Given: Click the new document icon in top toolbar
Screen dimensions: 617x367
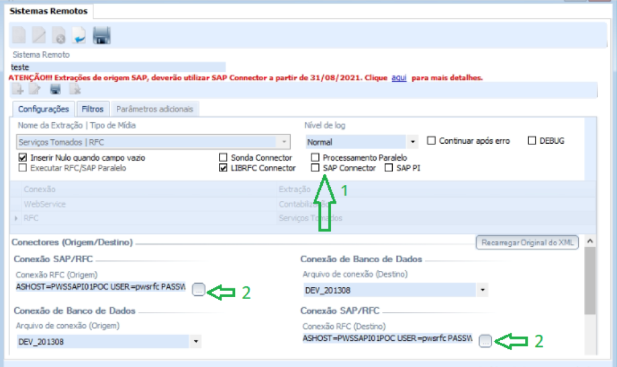Looking at the screenshot, I should (x=19, y=36).
